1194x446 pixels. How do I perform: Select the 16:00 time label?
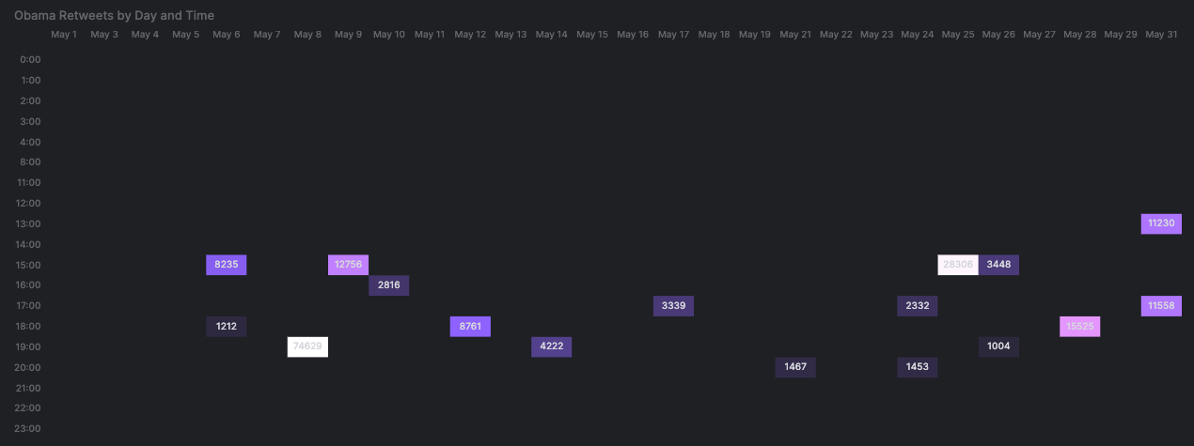tap(29, 285)
